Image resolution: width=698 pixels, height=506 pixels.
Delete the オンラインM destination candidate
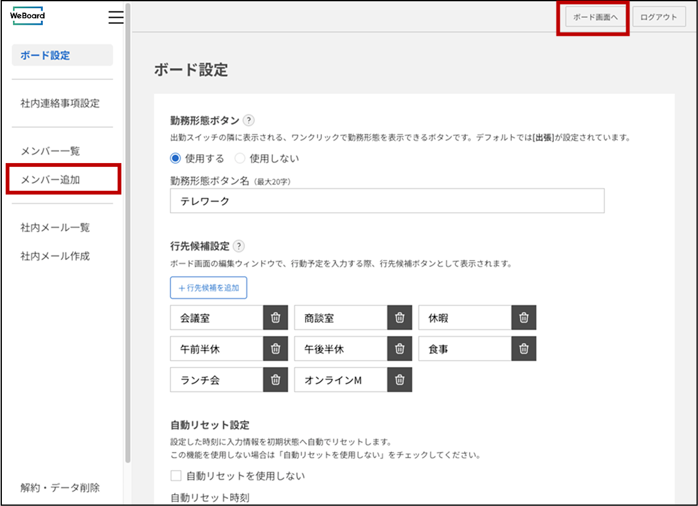coord(399,379)
